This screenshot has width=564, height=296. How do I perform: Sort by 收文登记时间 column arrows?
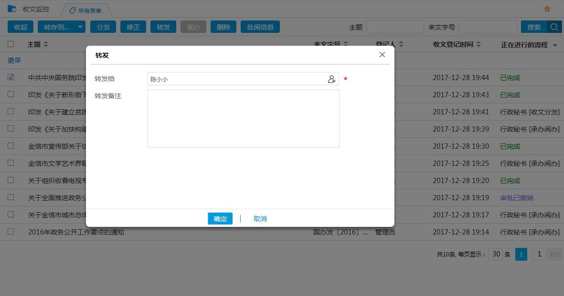[x=479, y=44]
